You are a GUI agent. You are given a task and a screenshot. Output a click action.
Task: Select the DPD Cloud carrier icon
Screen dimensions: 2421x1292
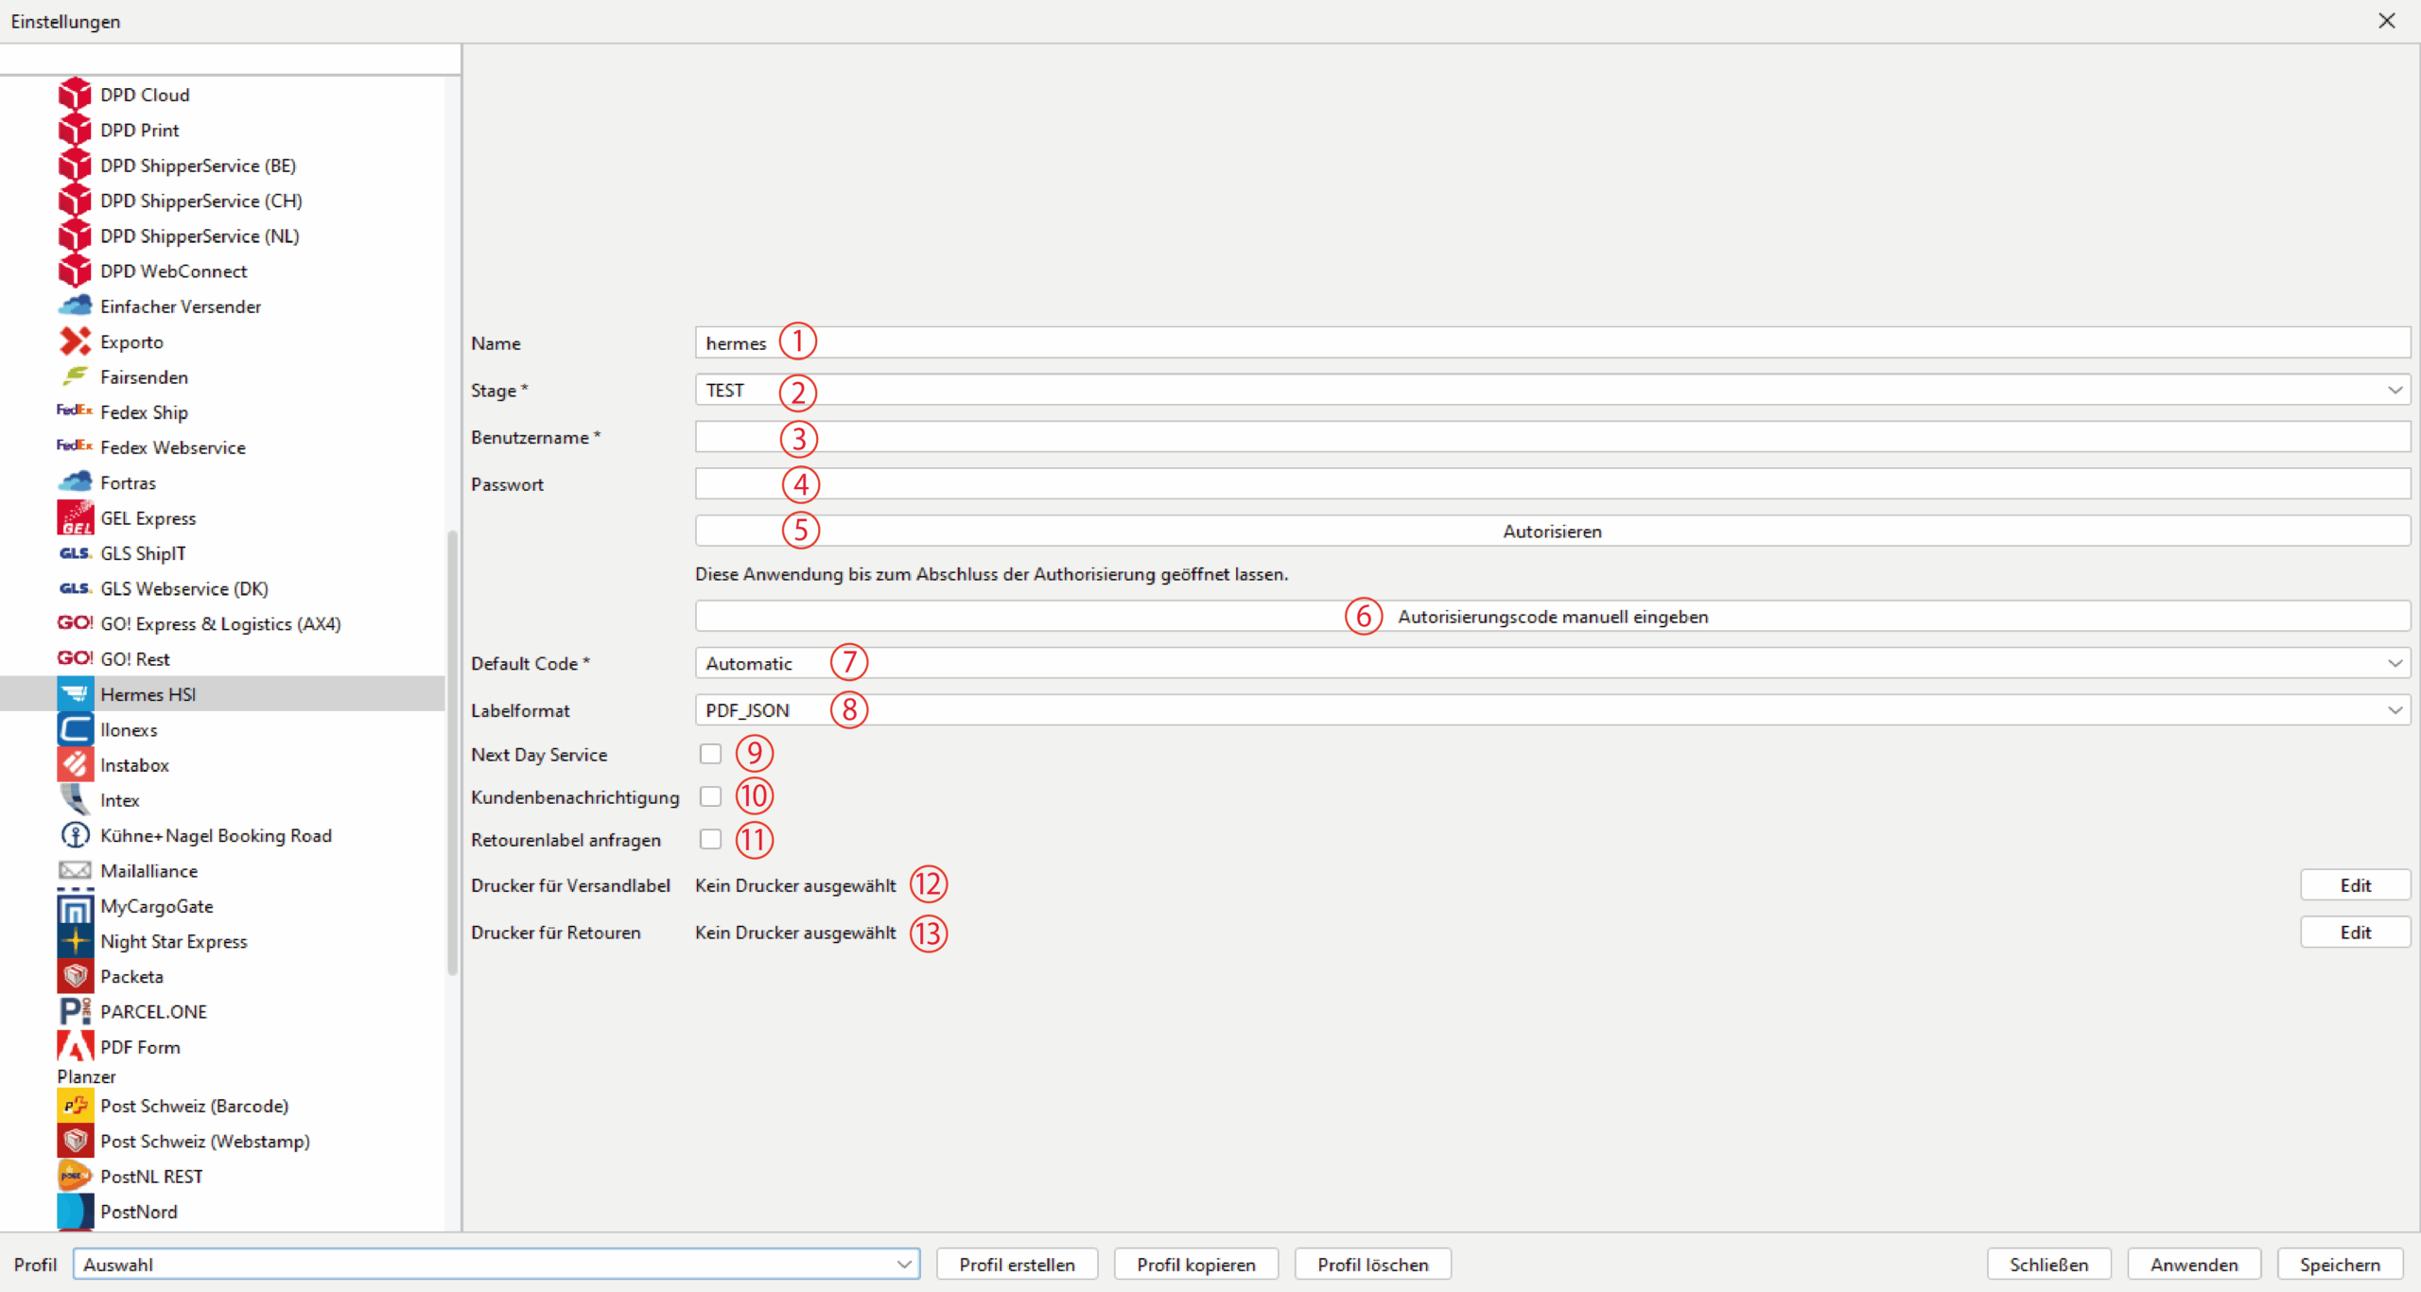pyautogui.click(x=75, y=95)
